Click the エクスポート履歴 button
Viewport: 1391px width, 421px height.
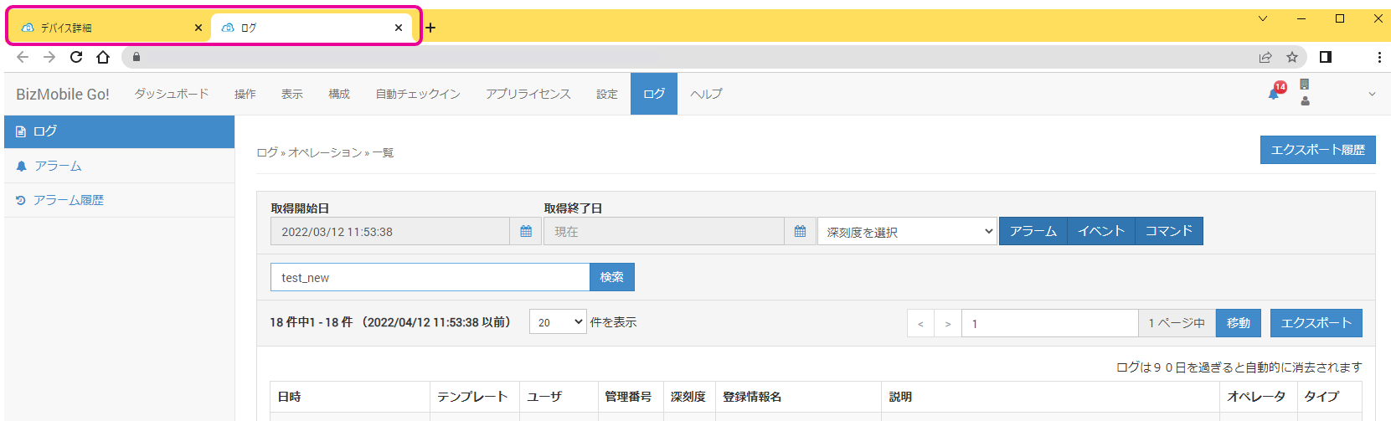tap(1317, 150)
